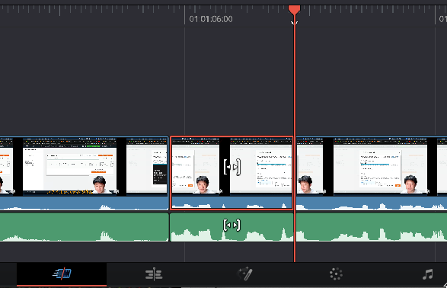Switch to the Color page icon
Screen dimensions: 447x288
(x=336, y=274)
